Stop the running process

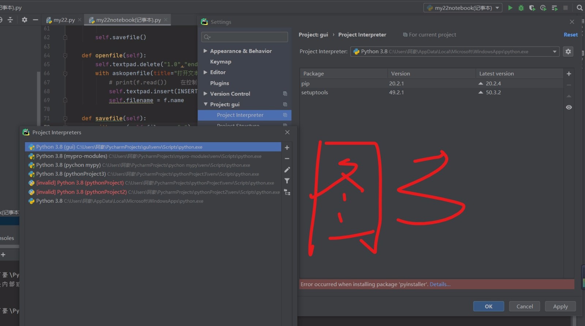pos(565,8)
